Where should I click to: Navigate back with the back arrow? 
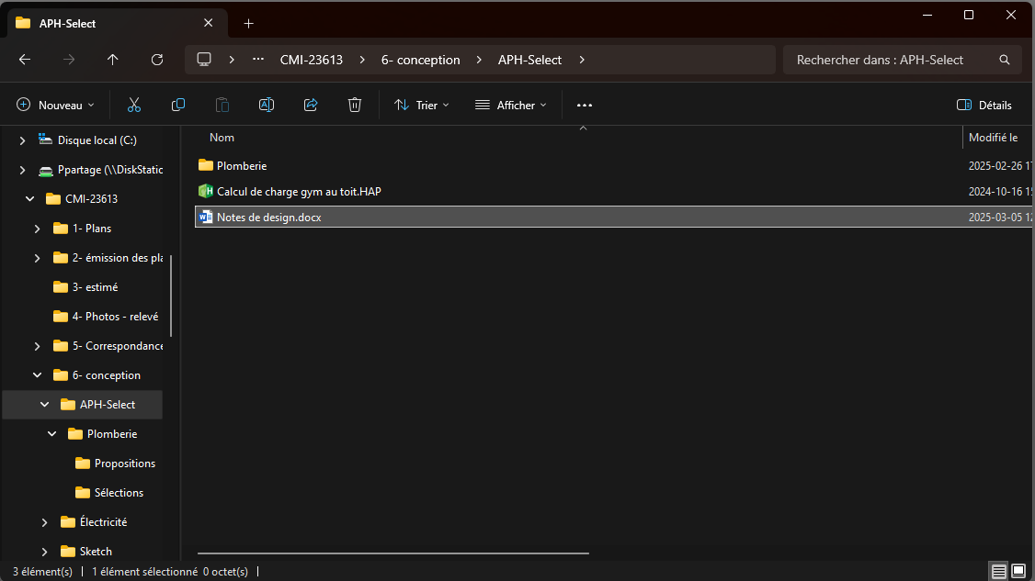point(25,60)
